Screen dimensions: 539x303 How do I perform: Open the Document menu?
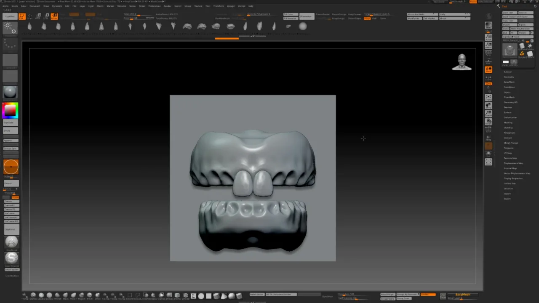(35, 6)
